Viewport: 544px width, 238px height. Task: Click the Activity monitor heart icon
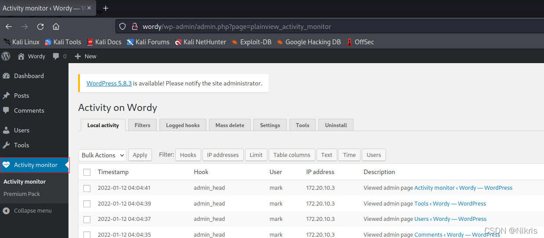[6, 165]
